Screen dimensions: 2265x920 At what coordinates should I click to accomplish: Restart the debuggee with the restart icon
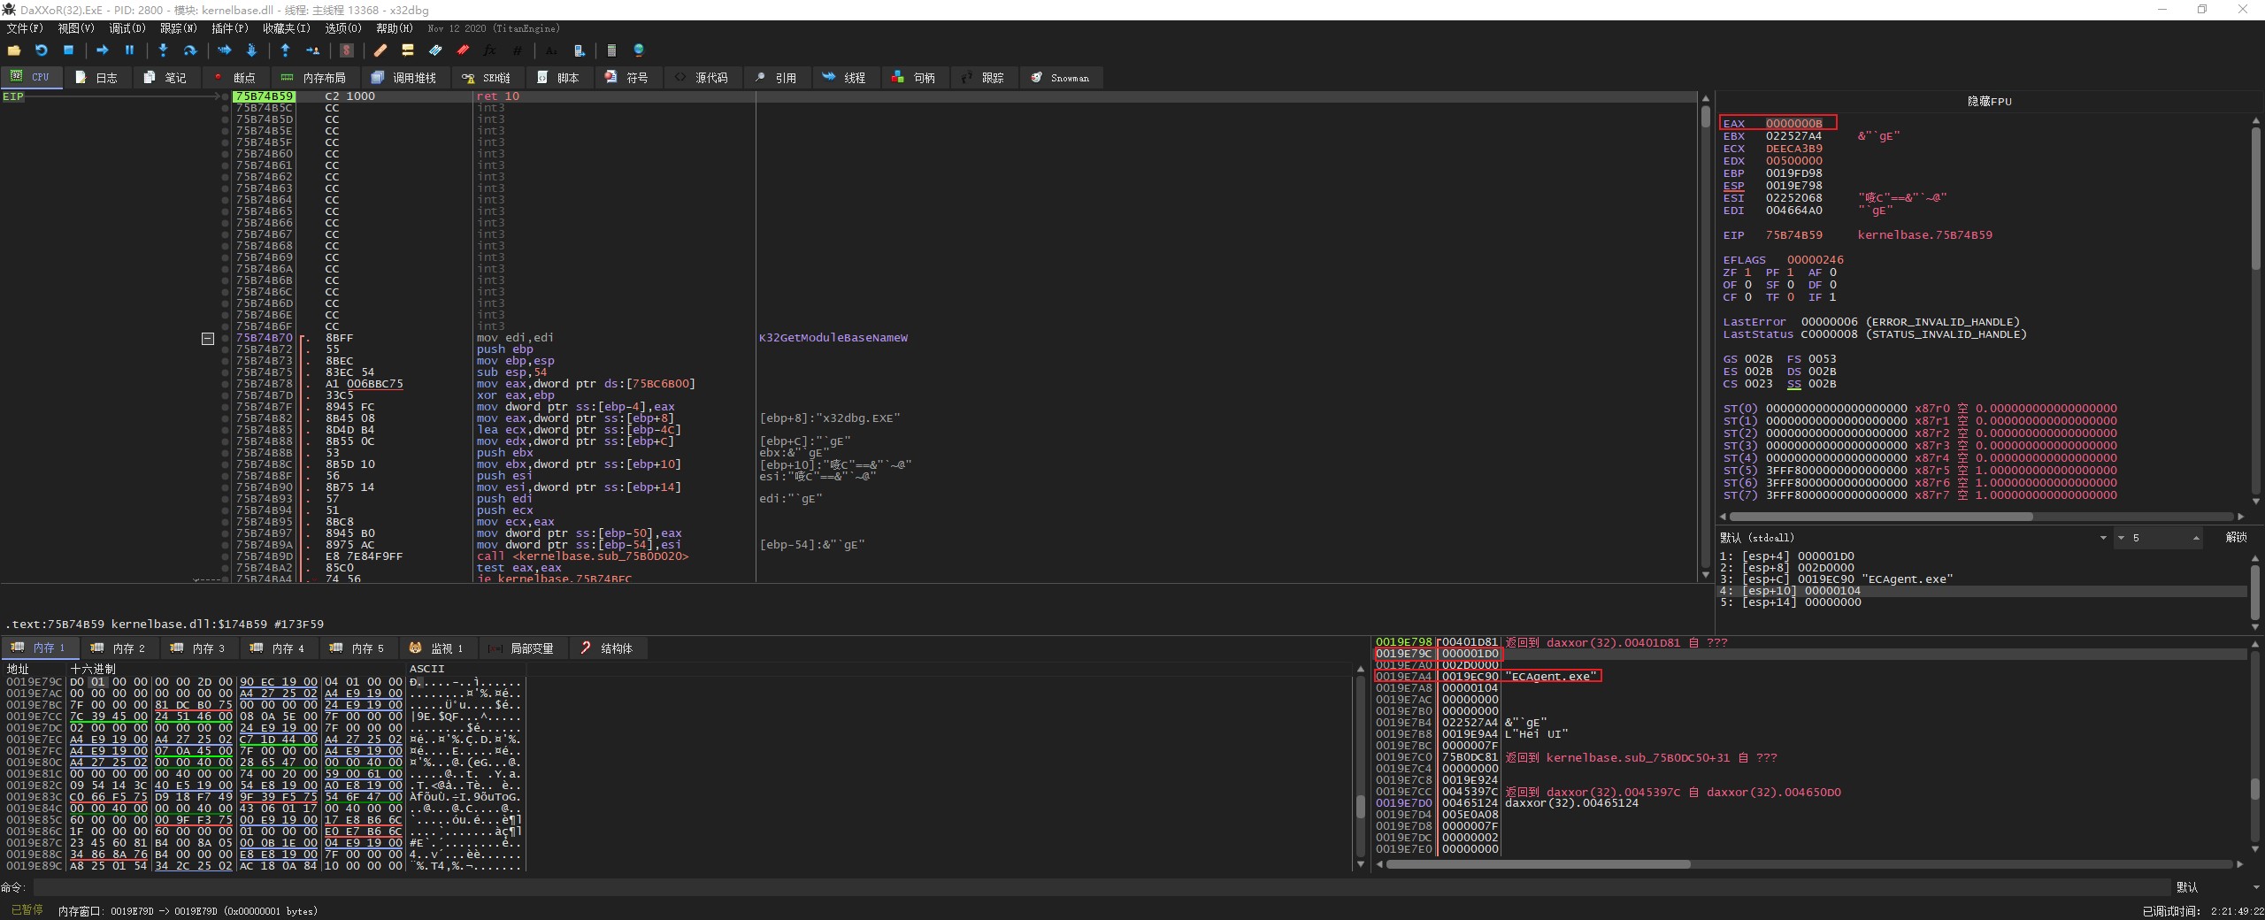point(41,50)
